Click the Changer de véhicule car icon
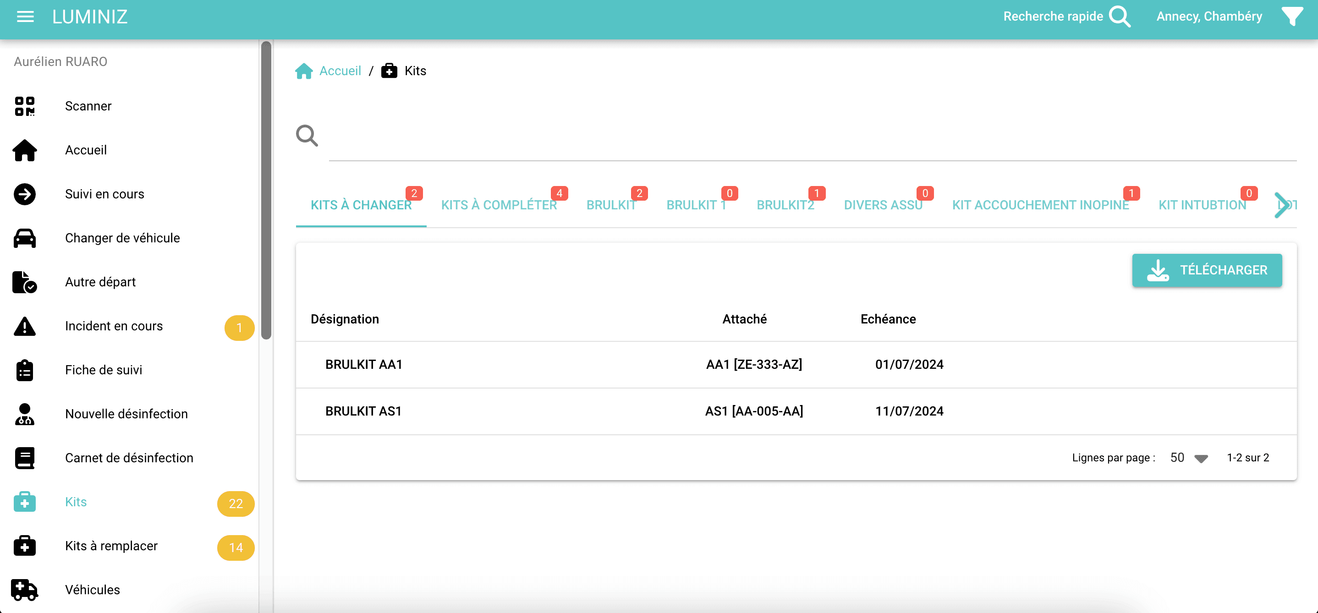The height and width of the screenshot is (613, 1318). (x=25, y=238)
